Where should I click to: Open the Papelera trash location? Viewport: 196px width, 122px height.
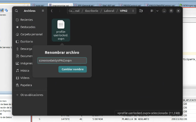(26, 85)
